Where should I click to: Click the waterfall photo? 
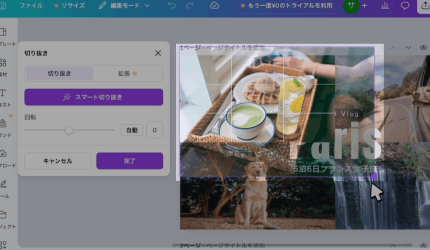point(382,203)
